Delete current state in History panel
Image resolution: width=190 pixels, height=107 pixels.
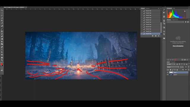(159, 36)
